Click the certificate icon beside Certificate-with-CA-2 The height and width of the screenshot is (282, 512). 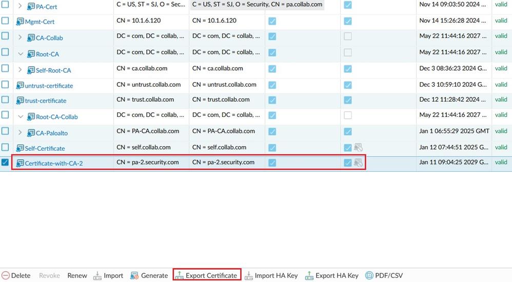tap(20, 163)
